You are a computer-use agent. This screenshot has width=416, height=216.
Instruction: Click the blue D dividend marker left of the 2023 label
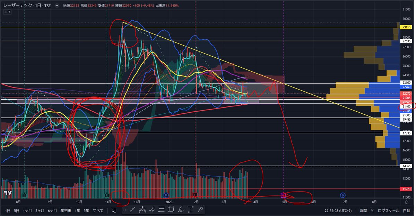pyautogui.click(x=166, y=195)
